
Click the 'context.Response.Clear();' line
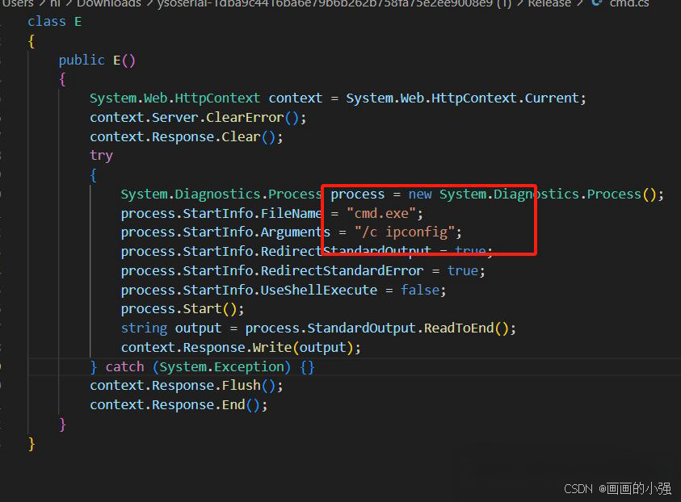pyautogui.click(x=187, y=136)
